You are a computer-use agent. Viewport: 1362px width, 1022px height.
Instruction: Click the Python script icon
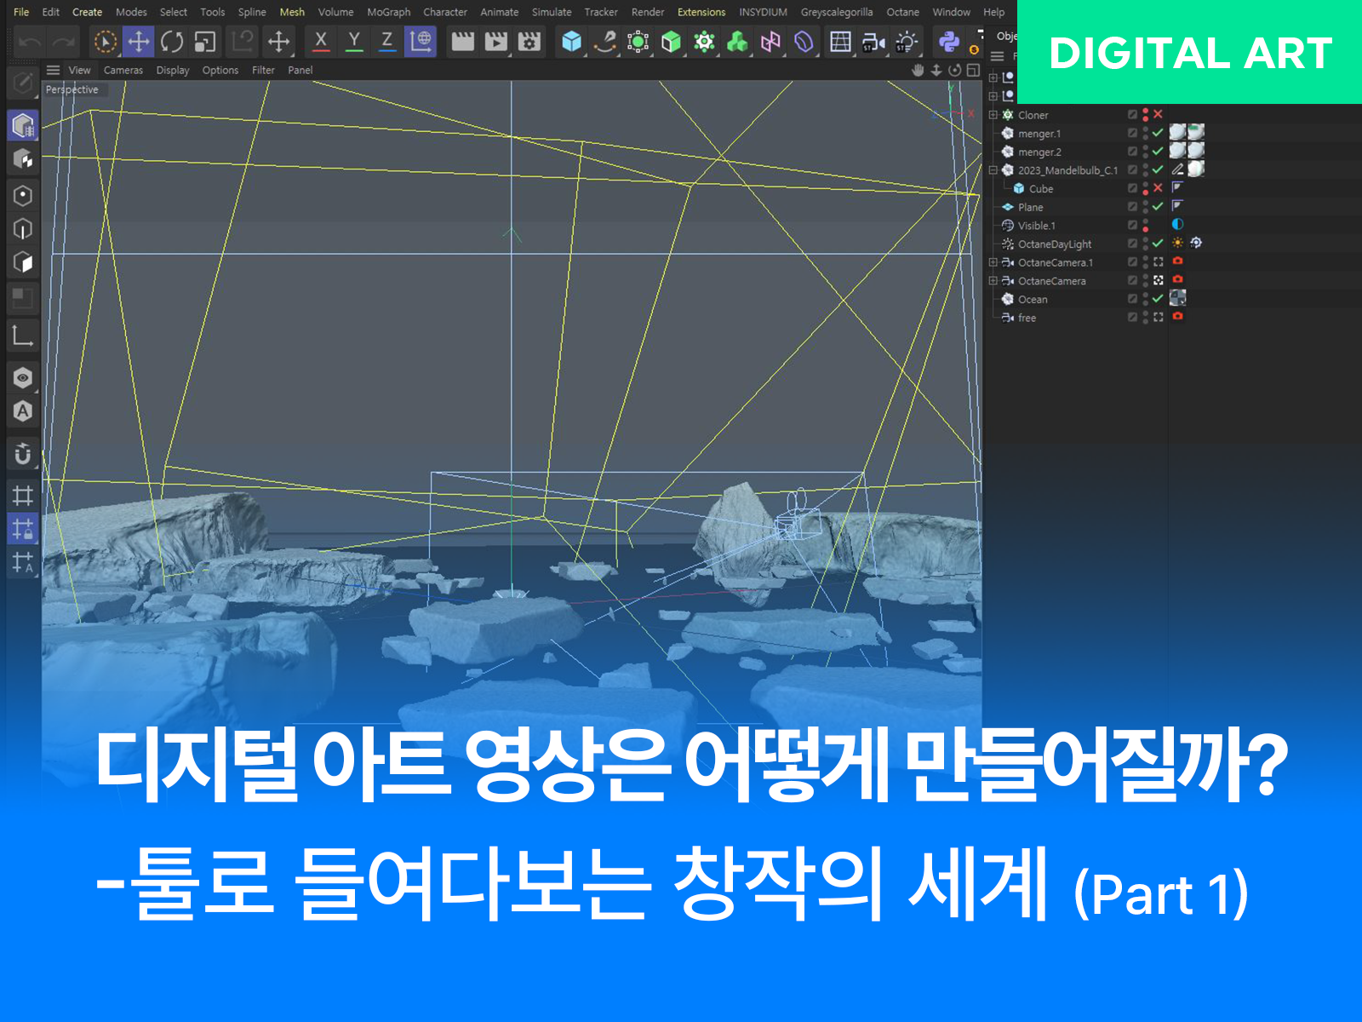(948, 41)
